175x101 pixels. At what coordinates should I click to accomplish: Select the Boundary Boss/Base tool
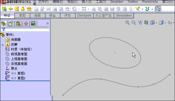(29, 9)
